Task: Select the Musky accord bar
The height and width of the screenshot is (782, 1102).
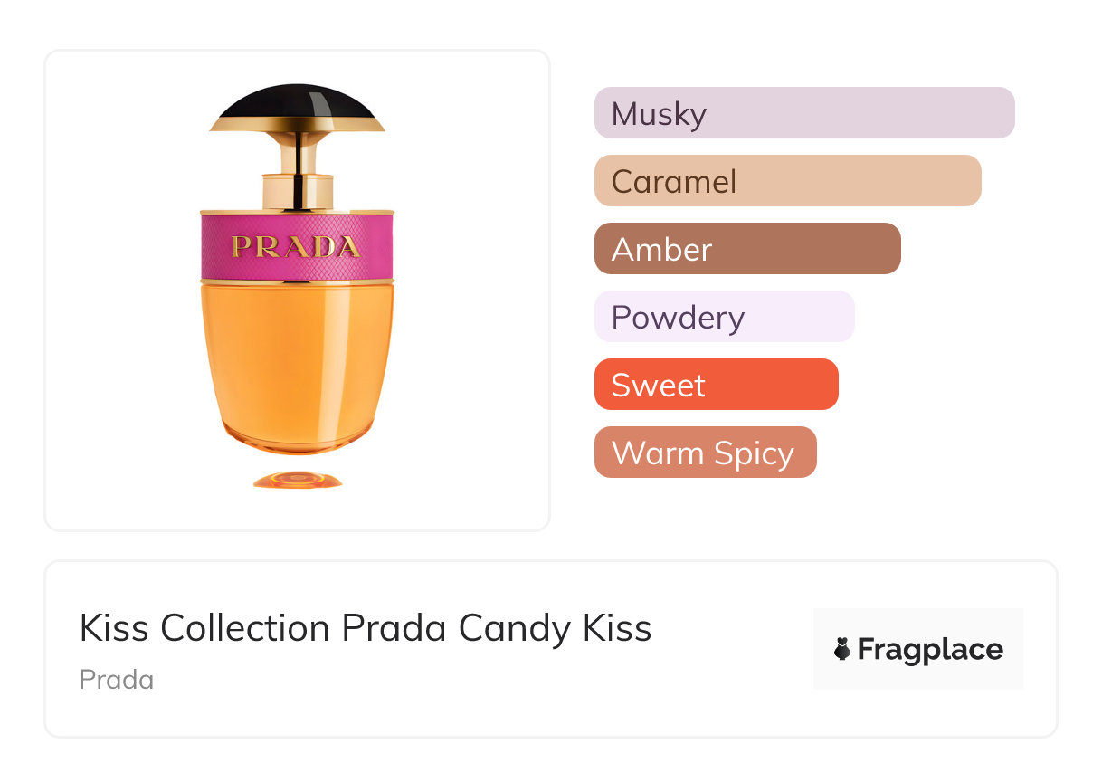Action: [803, 113]
